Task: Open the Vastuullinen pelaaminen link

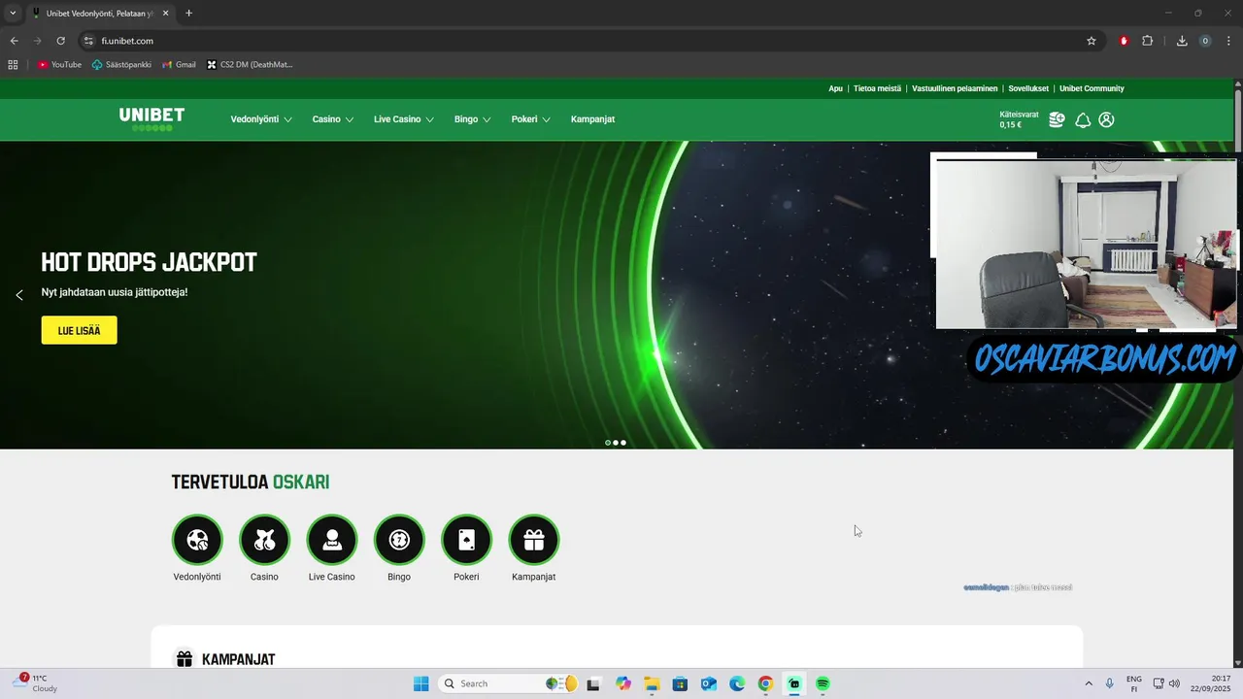Action: click(x=955, y=88)
